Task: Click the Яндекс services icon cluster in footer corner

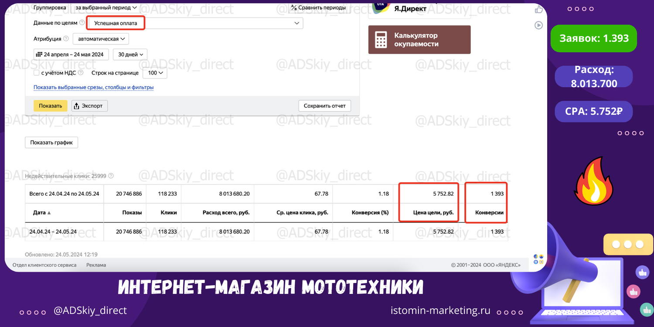Action: [538, 259]
